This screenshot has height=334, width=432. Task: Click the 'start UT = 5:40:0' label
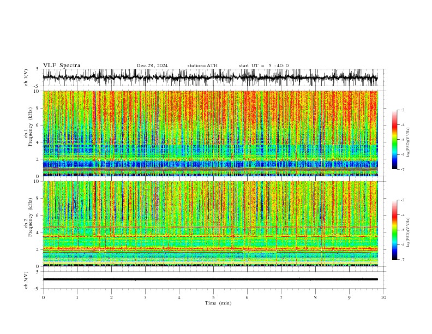pos(263,65)
